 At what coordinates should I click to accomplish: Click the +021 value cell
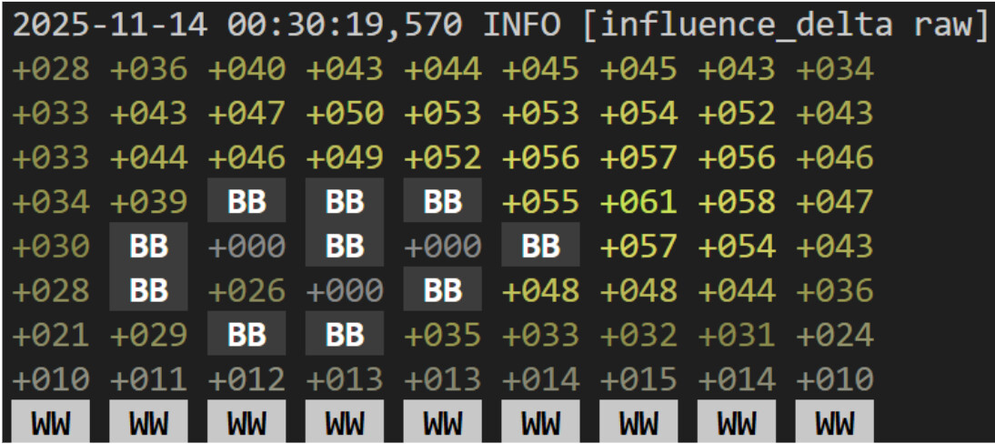51,335
